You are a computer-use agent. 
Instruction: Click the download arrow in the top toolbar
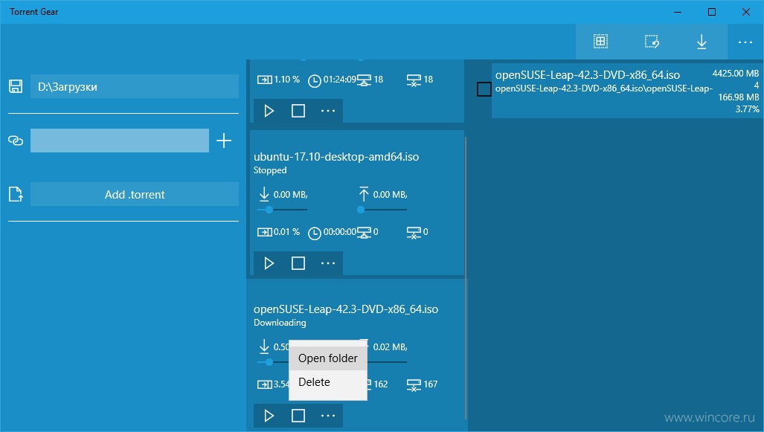coord(702,42)
